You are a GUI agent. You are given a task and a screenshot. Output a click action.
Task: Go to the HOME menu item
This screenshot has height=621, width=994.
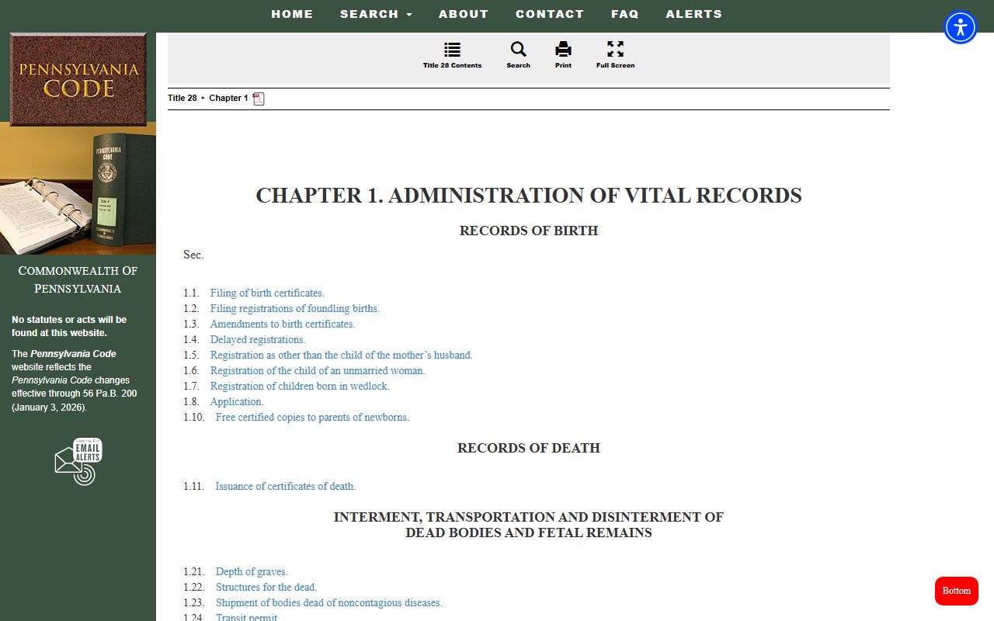292,14
